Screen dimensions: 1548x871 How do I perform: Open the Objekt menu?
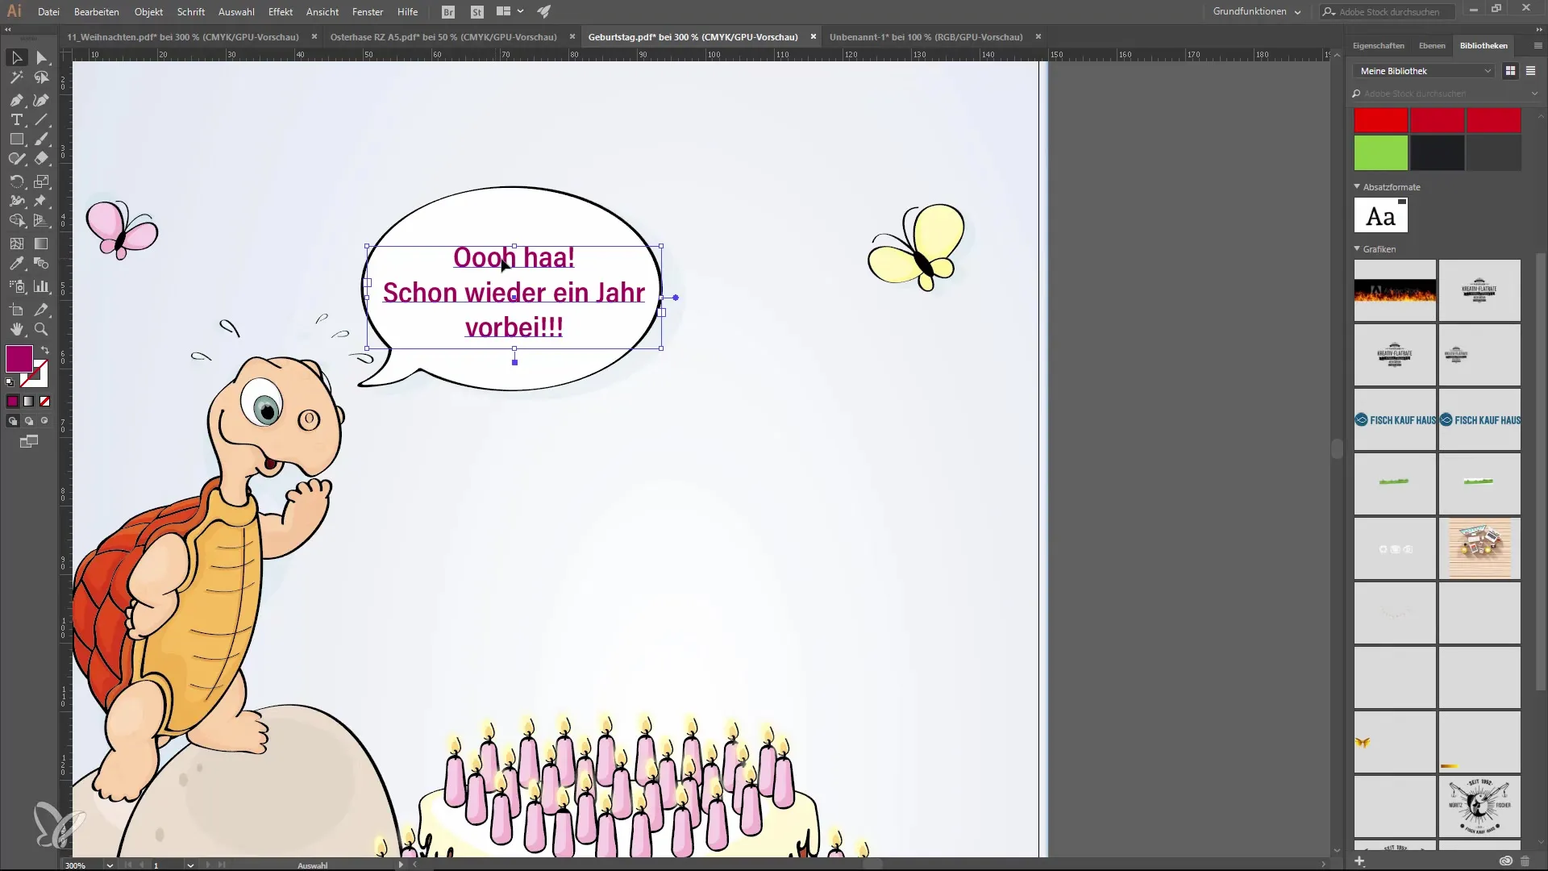(148, 12)
